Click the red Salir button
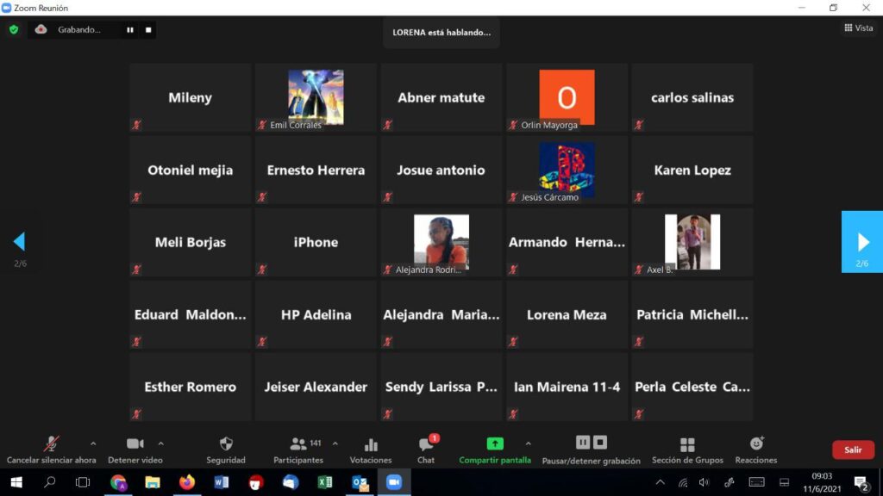Image resolution: width=883 pixels, height=496 pixels. [853, 449]
